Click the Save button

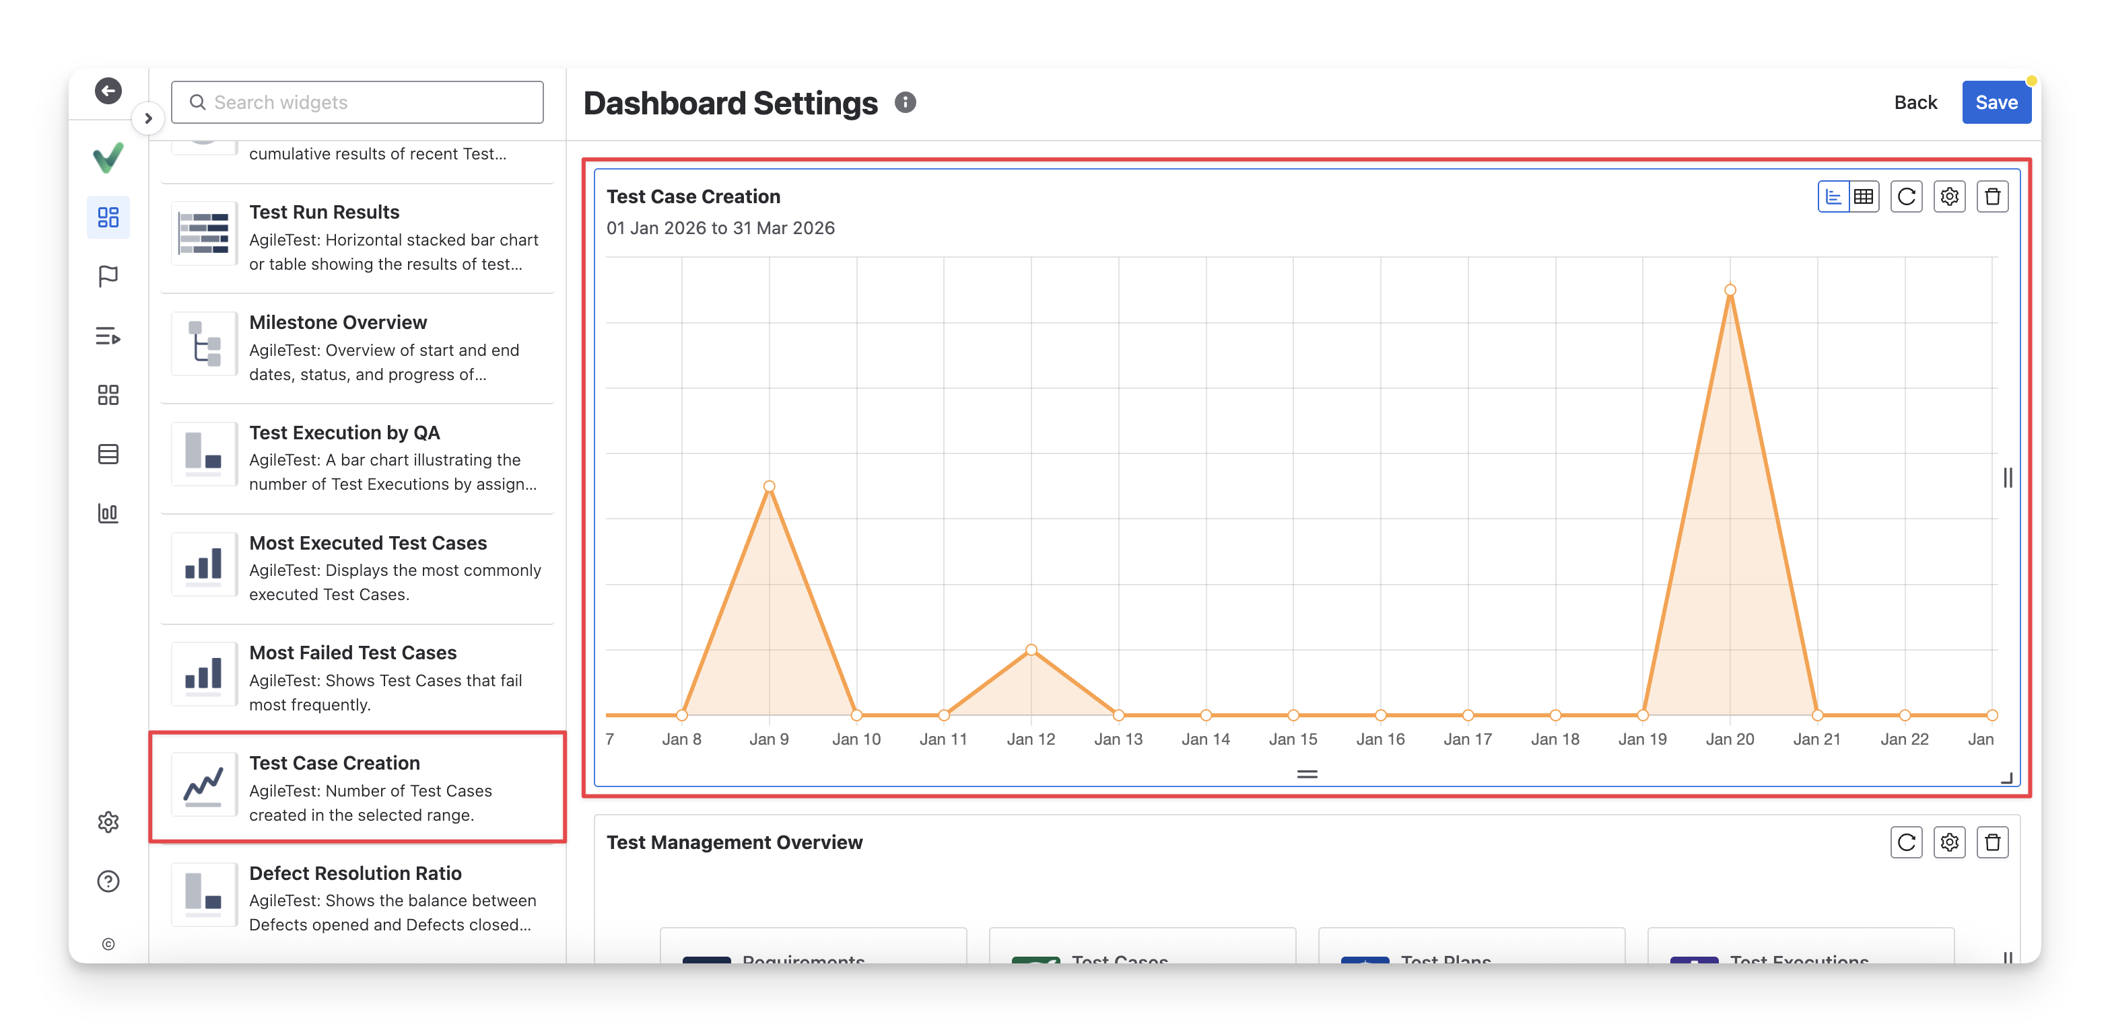click(1996, 102)
